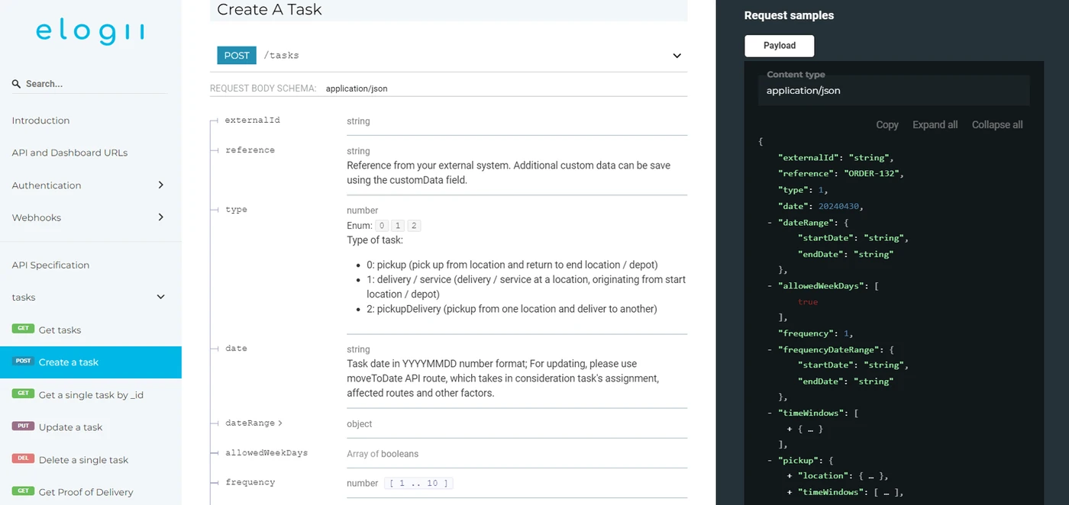The image size is (1069, 505).
Task: Collapse the "timeWindows" JSON array
Action: click(x=770, y=413)
